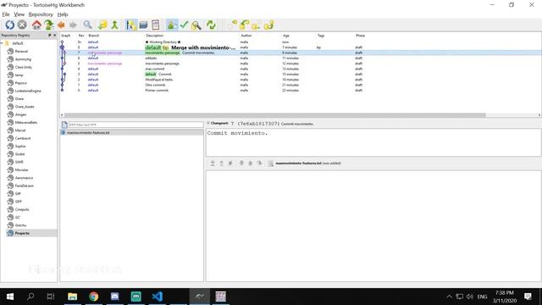Click the green Synchronize arrows icon
Screen dimensions: 542x305
coord(211,25)
